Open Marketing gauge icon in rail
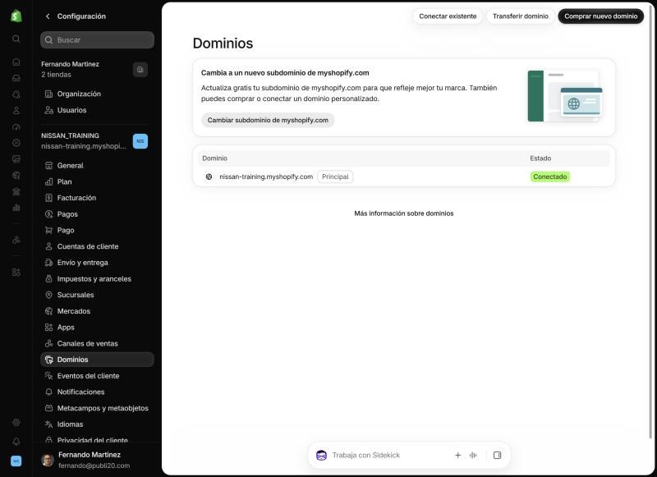657x477 pixels. tap(16, 127)
